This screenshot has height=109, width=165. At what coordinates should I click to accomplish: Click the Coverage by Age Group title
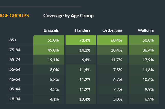click(68, 16)
